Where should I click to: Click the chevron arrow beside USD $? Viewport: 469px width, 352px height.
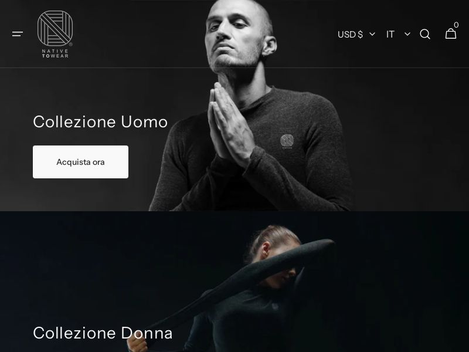372,34
